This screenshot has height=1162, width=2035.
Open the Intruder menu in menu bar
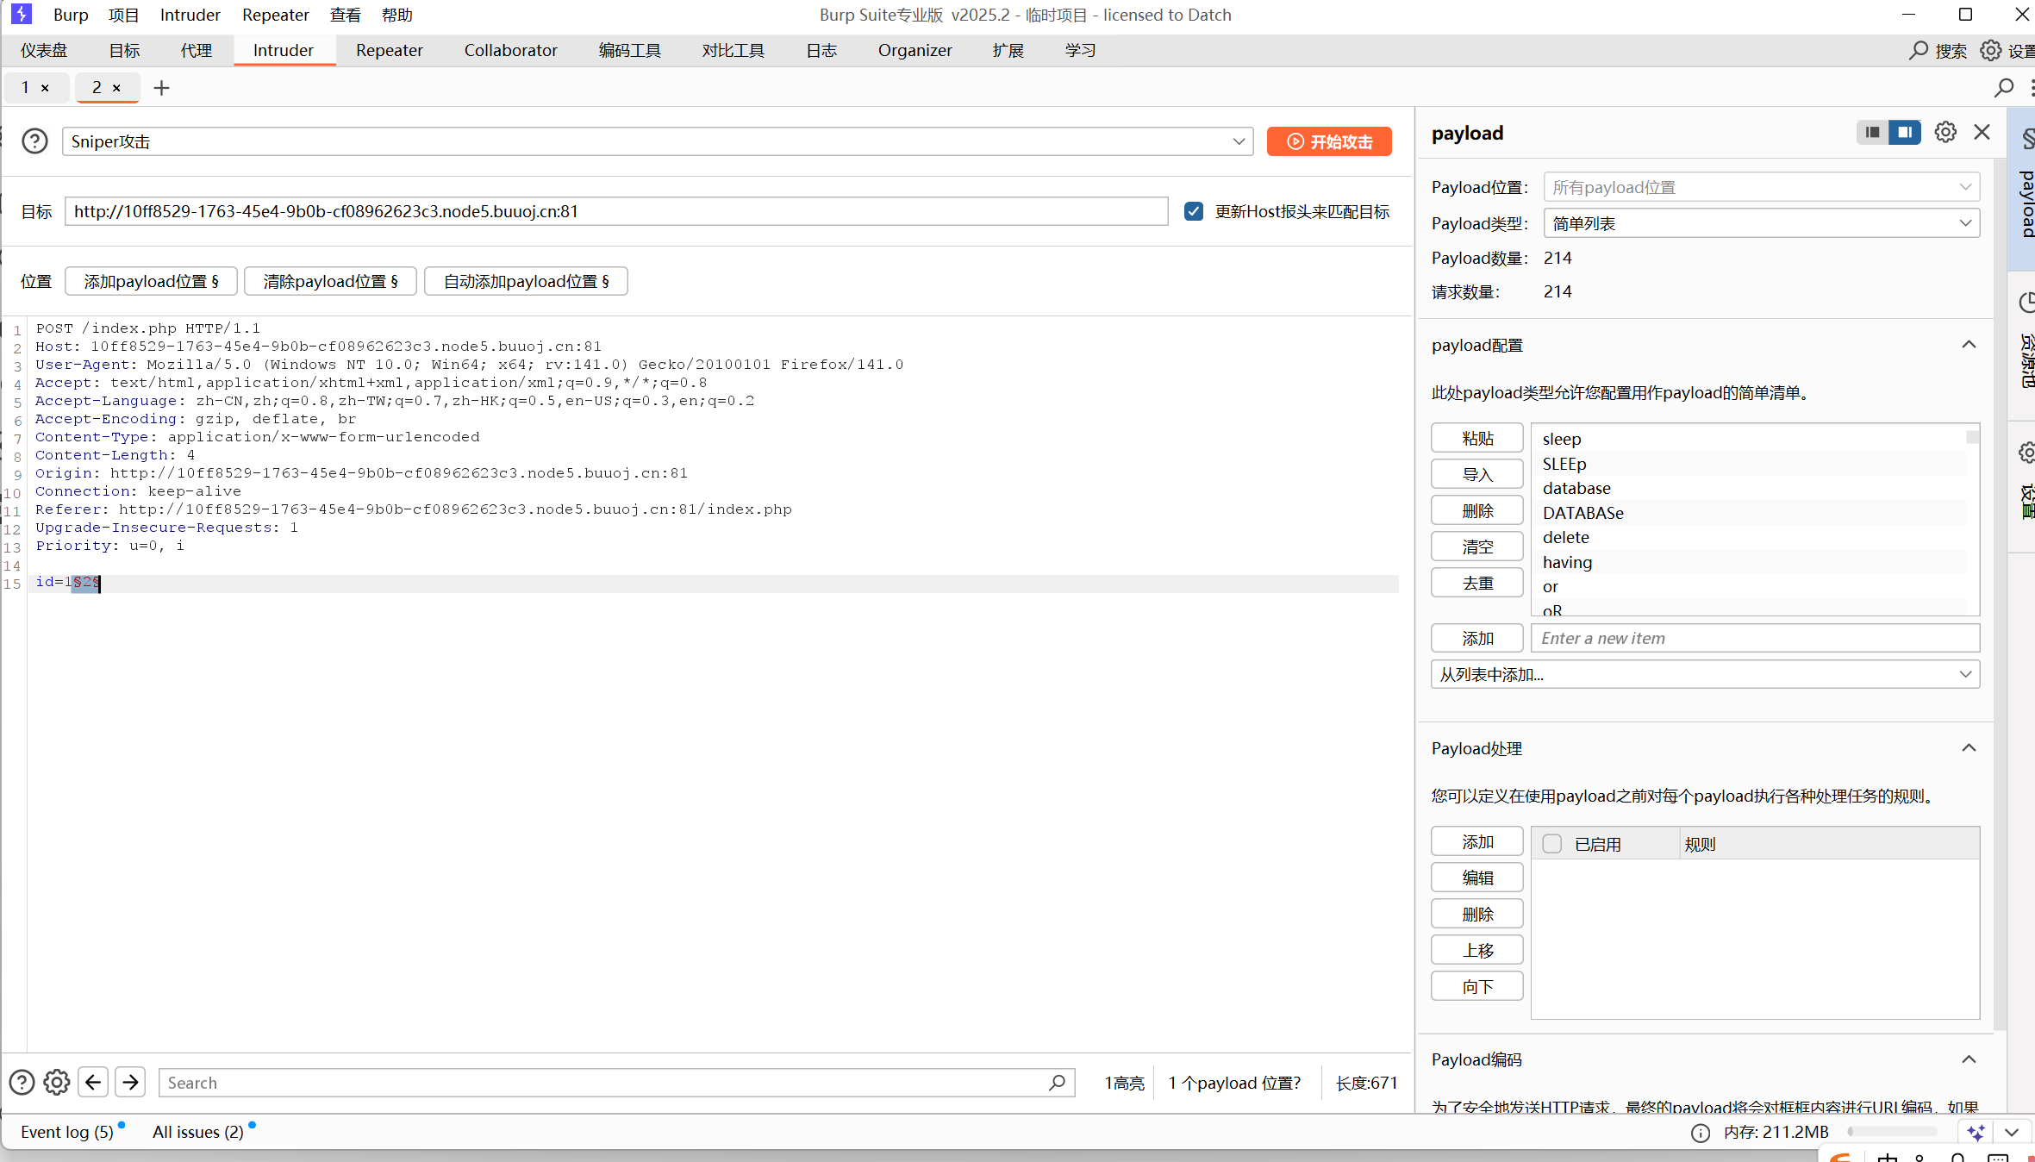coord(190,15)
